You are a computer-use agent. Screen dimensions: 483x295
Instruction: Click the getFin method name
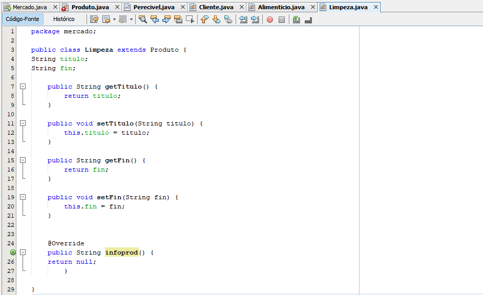[x=117, y=160]
